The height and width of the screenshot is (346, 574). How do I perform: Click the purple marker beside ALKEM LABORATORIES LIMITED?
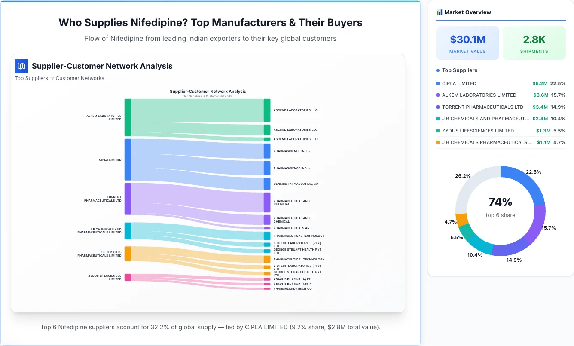click(437, 95)
